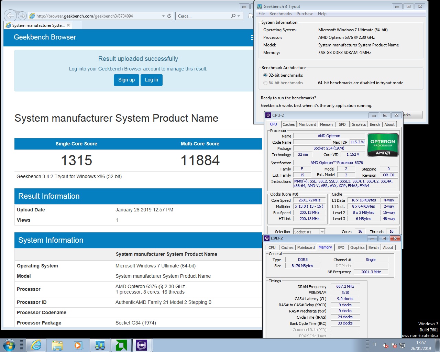
Task: Open About tab in upper CPU-Z window
Action: click(x=389, y=124)
